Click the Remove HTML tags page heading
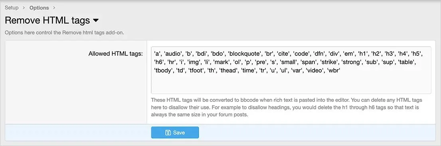The height and width of the screenshot is (146, 441). (x=47, y=20)
